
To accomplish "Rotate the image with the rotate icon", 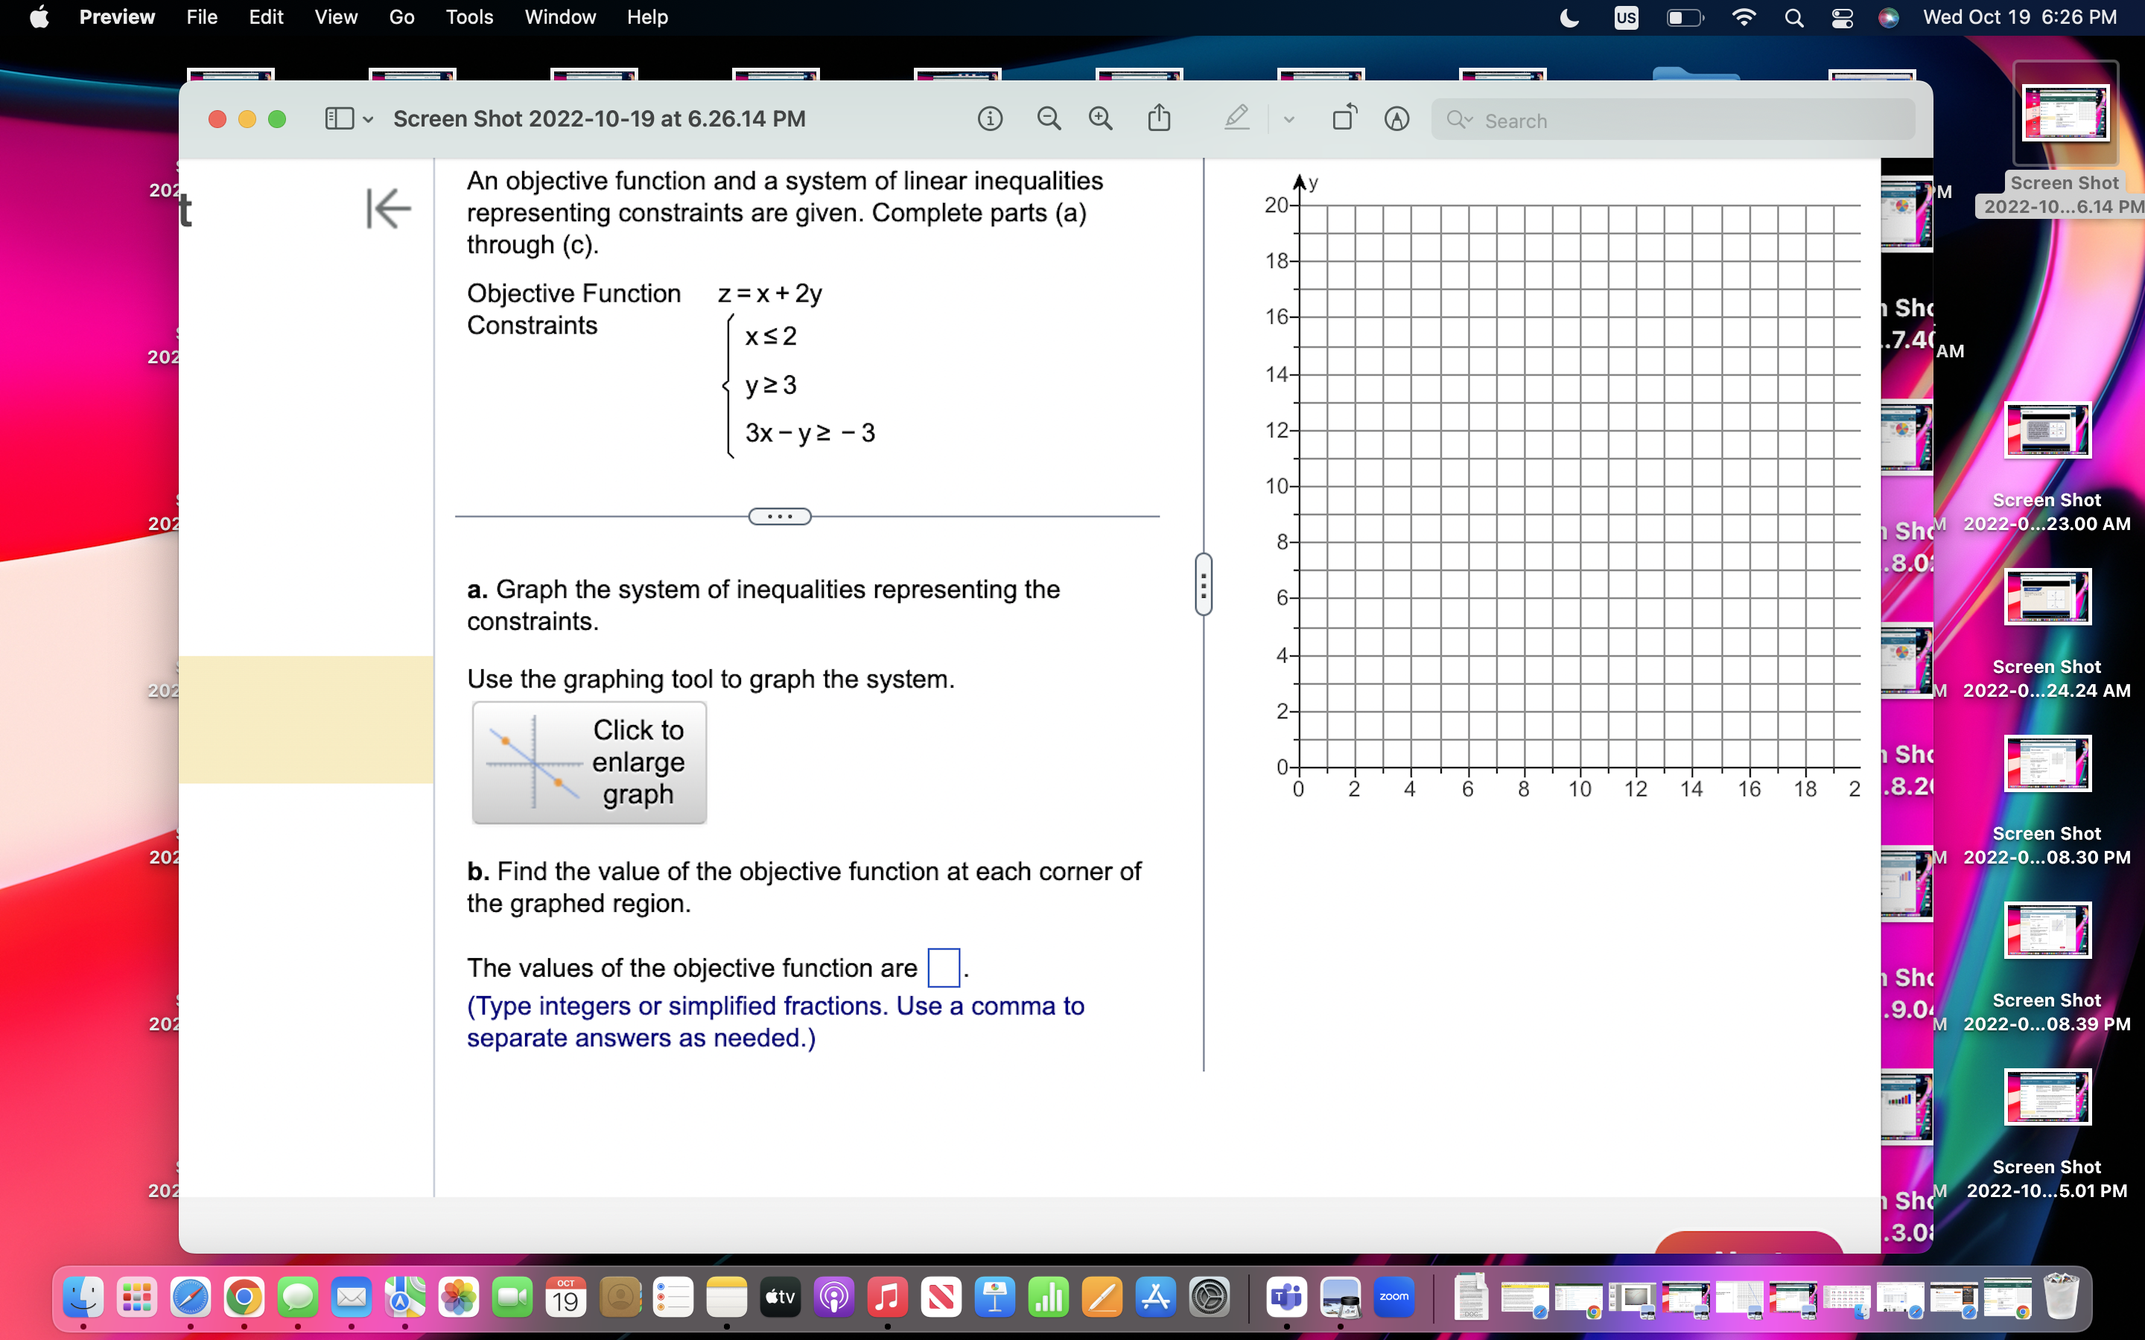I will tap(1344, 119).
